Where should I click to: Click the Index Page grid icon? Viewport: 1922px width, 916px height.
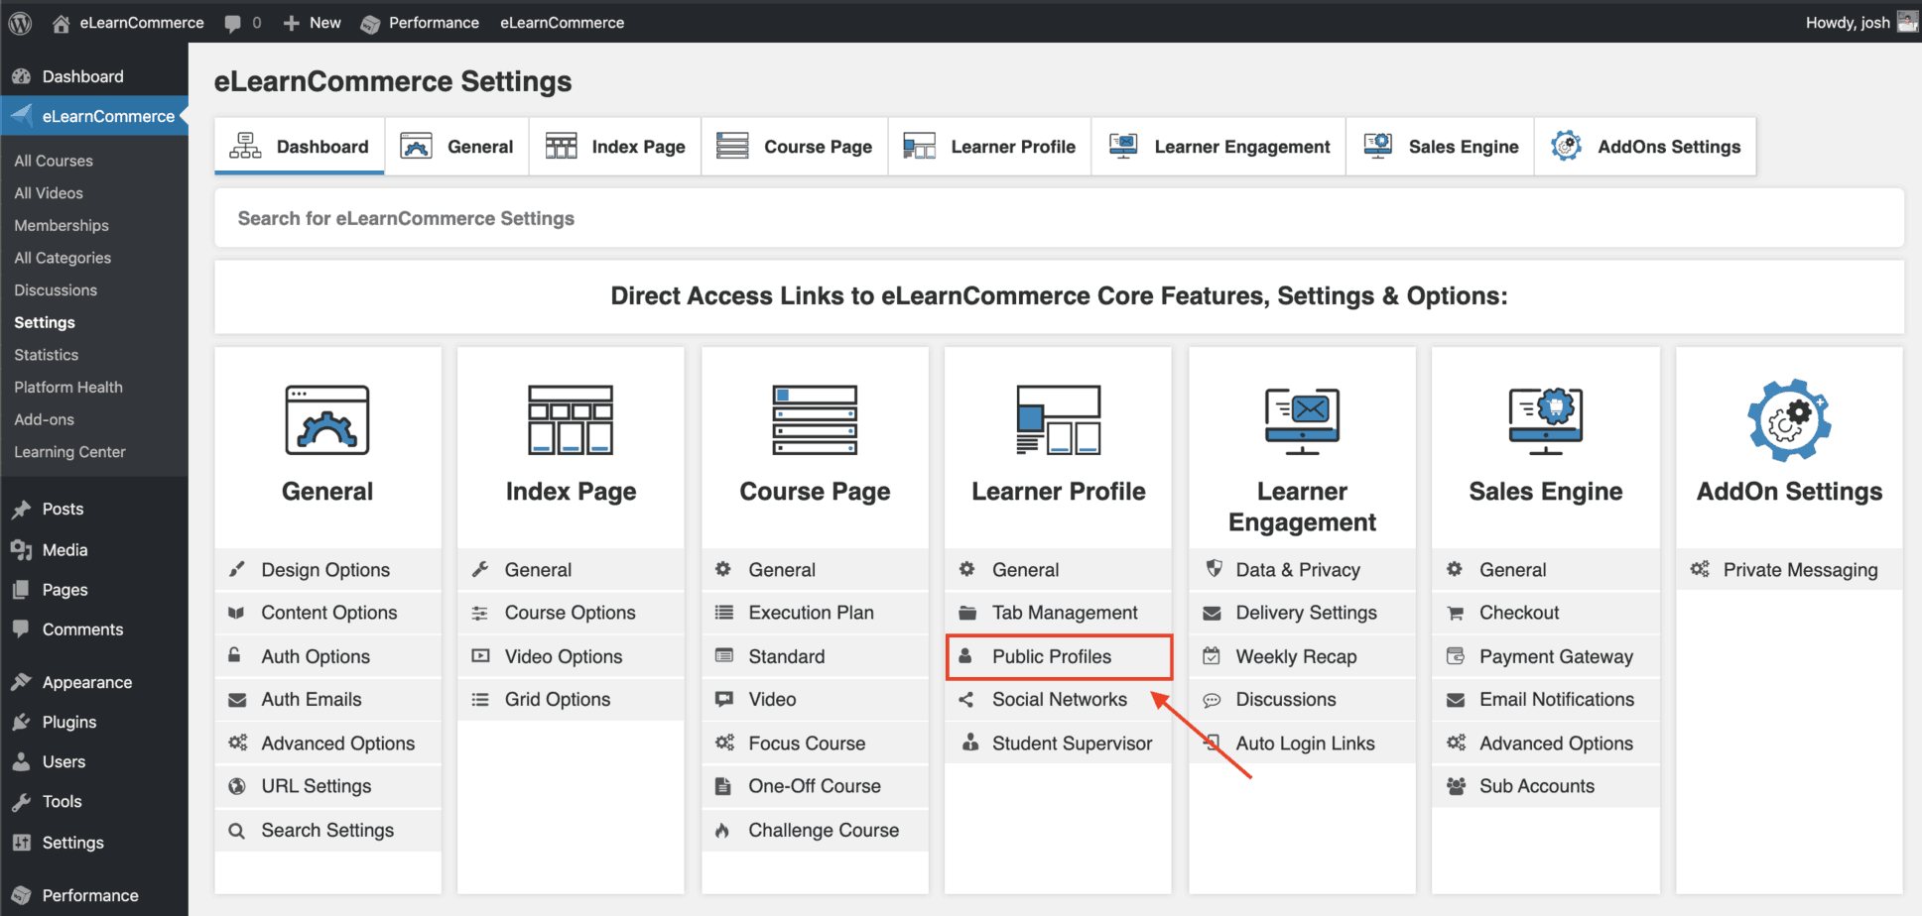click(x=571, y=420)
